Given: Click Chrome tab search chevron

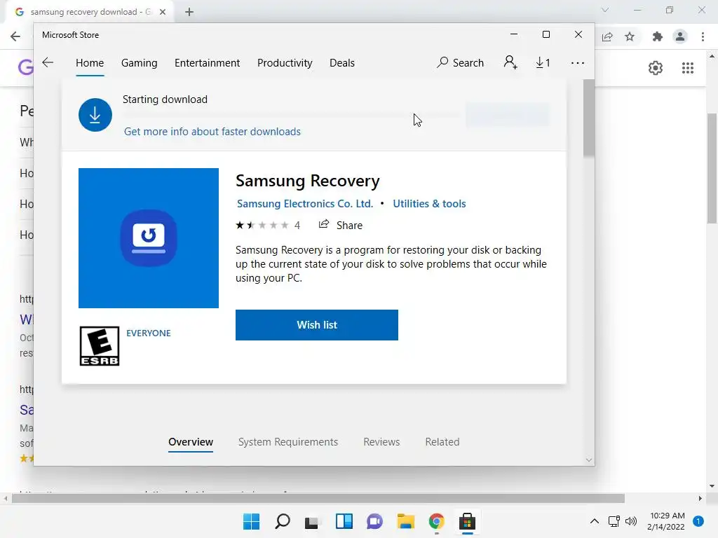Looking at the screenshot, I should [605, 10].
